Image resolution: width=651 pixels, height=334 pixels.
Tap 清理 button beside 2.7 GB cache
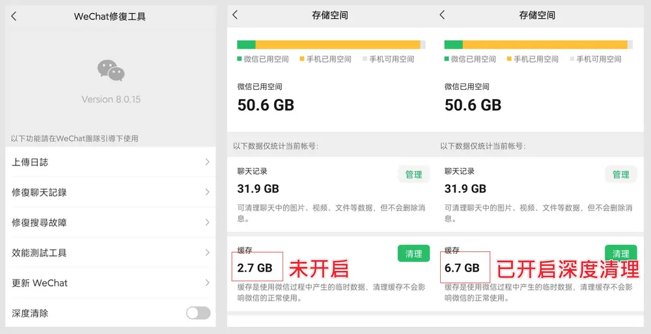(x=413, y=254)
